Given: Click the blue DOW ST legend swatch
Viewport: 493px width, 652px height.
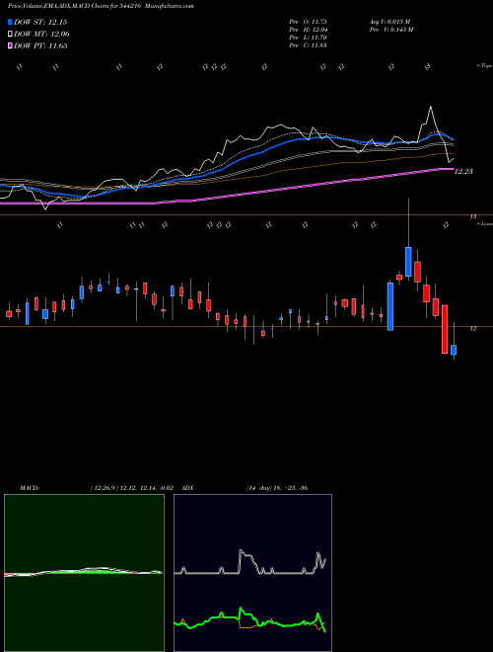Looking at the screenshot, I should 10,22.
